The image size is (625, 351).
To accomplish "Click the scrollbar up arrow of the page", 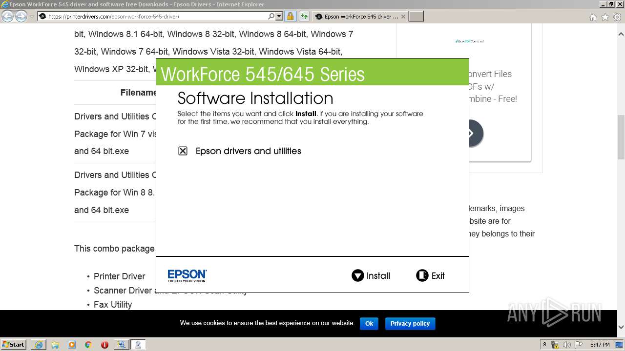I will coord(621,34).
